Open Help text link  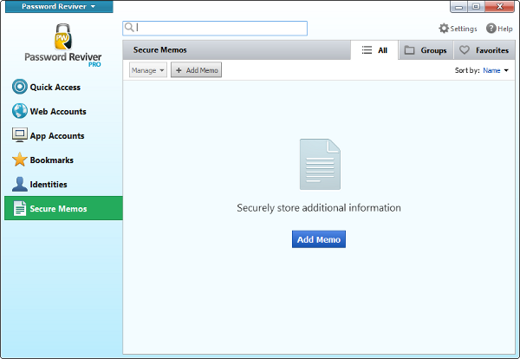505,29
